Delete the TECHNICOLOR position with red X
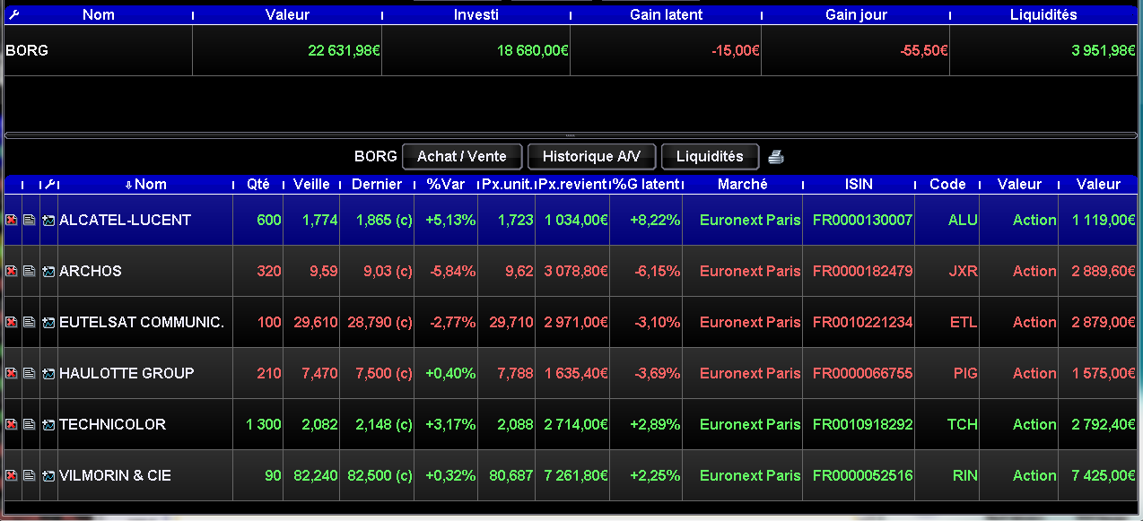This screenshot has width=1143, height=521. click(x=12, y=424)
